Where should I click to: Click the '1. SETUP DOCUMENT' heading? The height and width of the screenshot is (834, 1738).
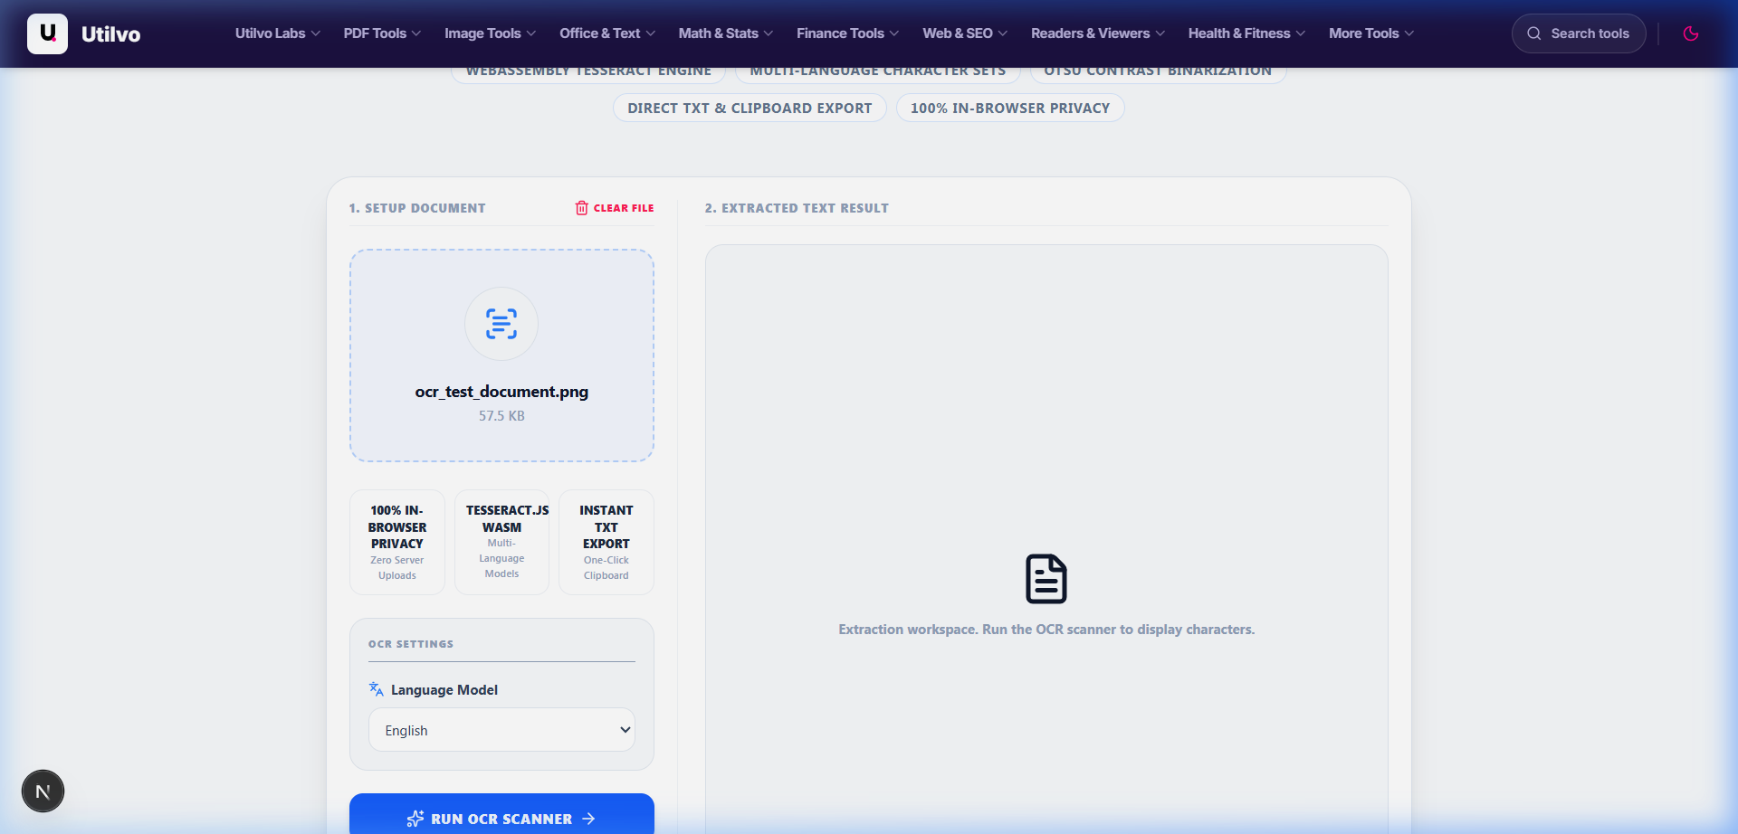coord(417,208)
